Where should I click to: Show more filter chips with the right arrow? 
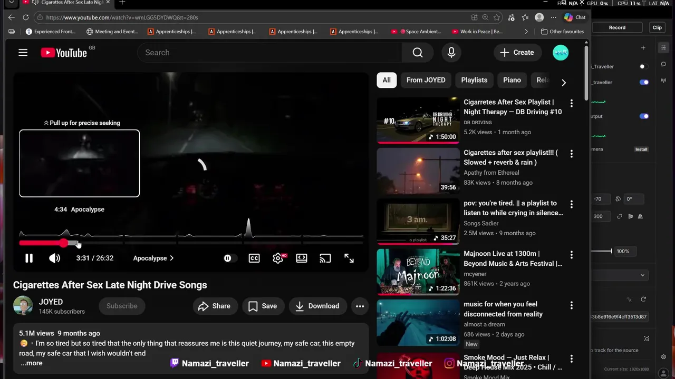tap(564, 83)
